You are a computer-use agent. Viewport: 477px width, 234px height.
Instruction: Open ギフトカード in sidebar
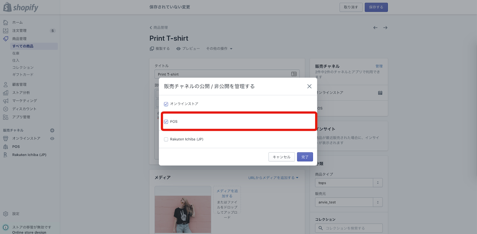[x=23, y=75]
